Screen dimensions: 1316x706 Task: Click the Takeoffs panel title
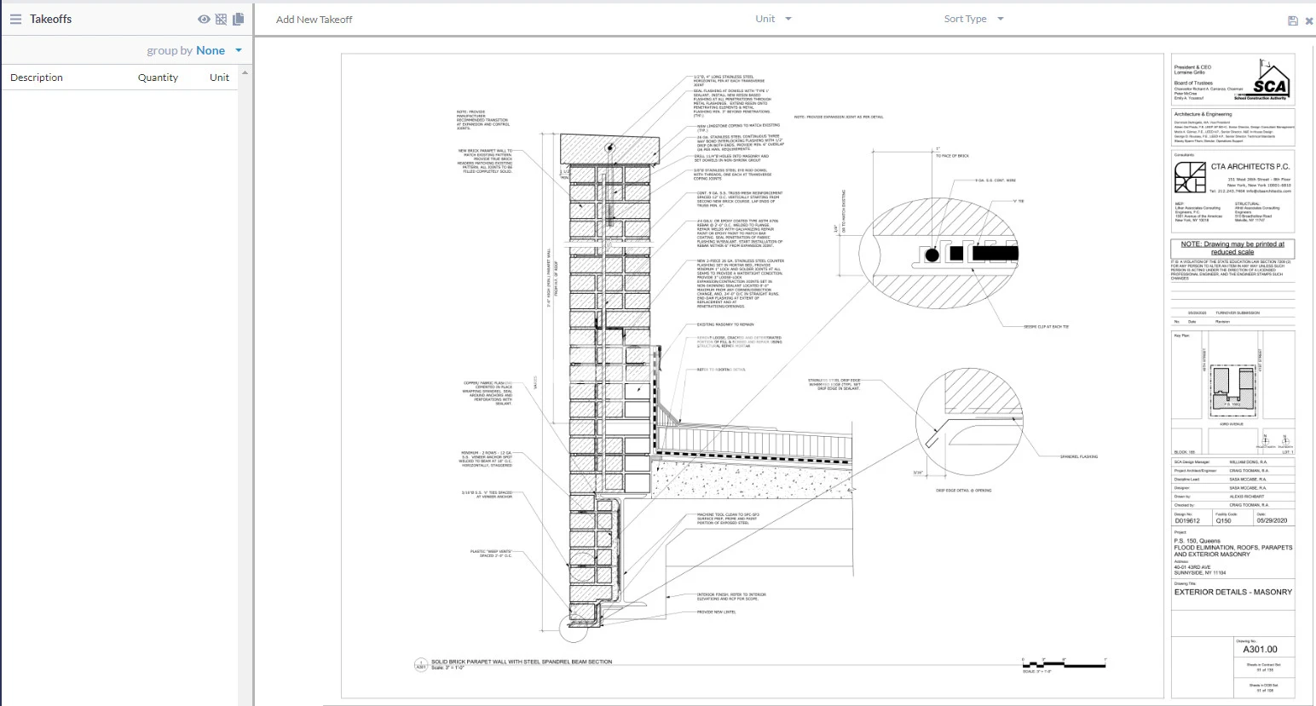click(x=50, y=19)
